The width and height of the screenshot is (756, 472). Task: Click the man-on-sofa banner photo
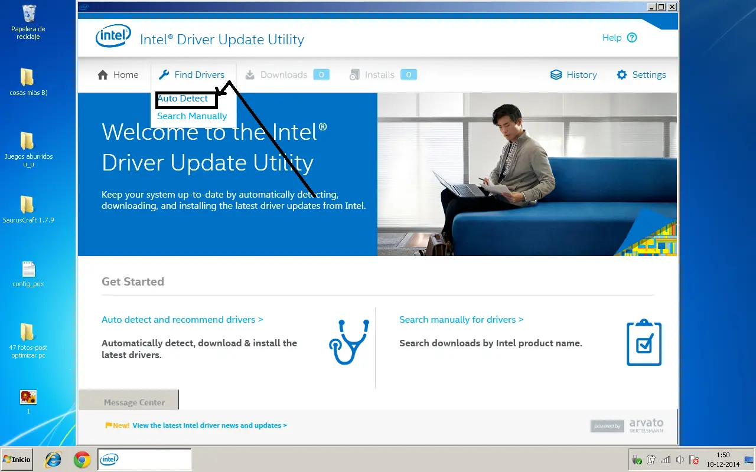click(527, 175)
